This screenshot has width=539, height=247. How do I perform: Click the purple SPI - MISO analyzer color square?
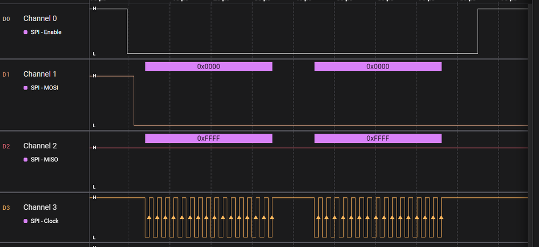pos(25,160)
